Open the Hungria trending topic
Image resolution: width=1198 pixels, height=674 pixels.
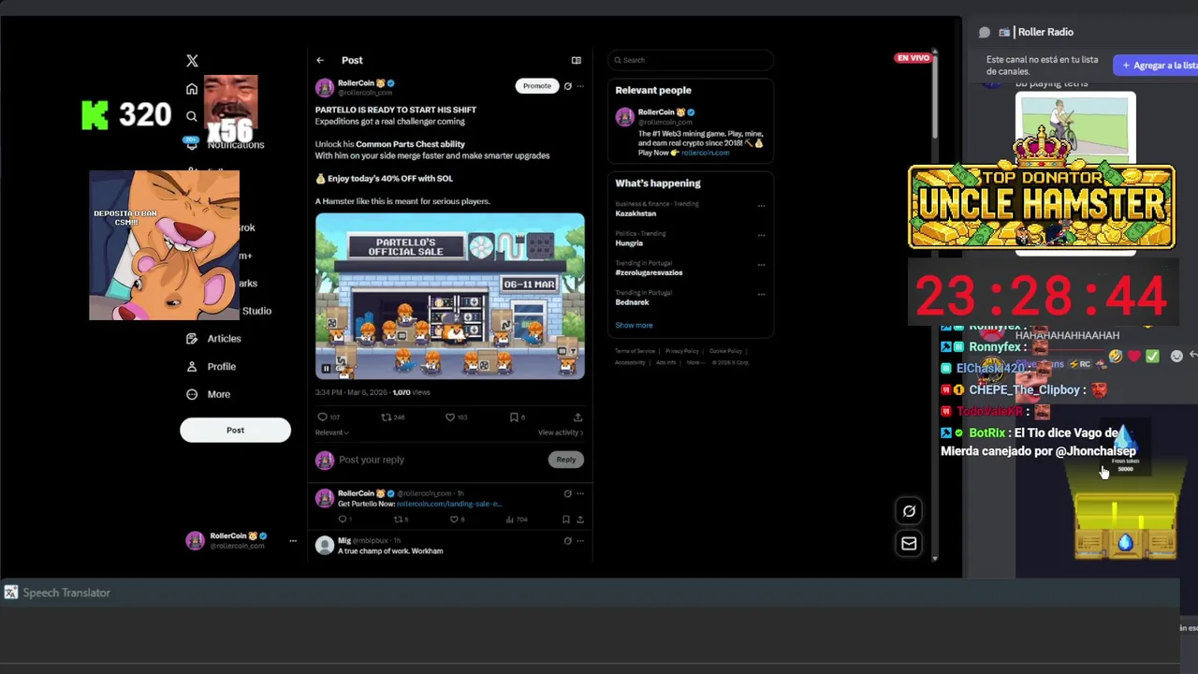pyautogui.click(x=629, y=243)
